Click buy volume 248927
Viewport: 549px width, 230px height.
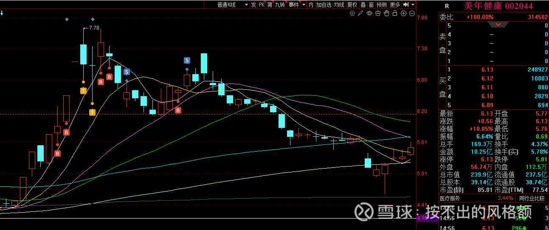point(538,69)
